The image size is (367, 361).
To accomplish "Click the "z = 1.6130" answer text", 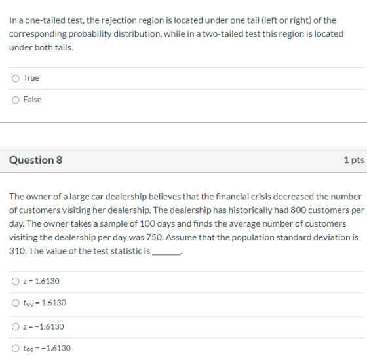I will 41,281.
